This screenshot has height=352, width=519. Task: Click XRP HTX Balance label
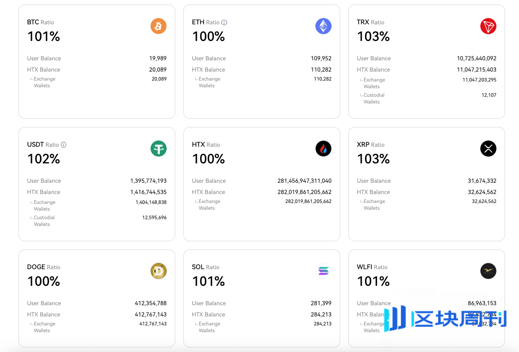[373, 192]
